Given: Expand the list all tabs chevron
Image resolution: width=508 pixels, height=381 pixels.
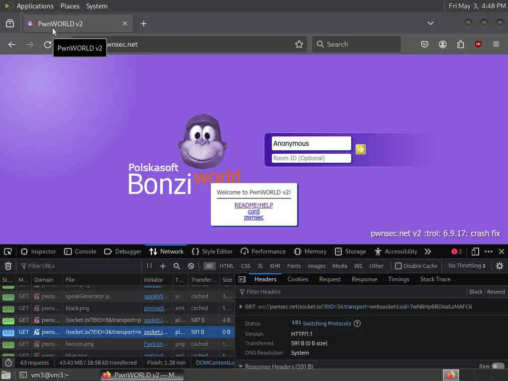Looking at the screenshot, I should pyautogui.click(x=430, y=23).
